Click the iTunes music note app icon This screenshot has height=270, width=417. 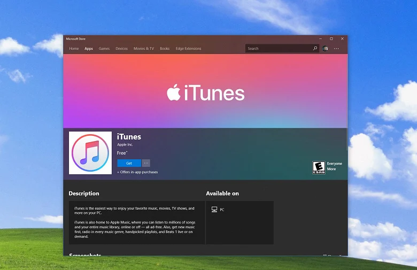(90, 153)
